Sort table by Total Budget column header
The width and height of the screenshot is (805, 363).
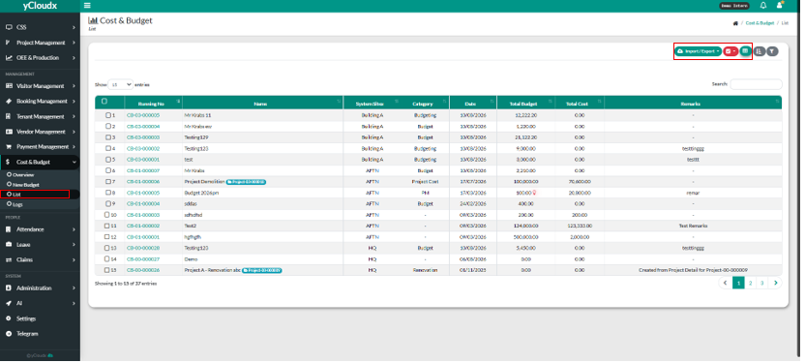pos(525,104)
